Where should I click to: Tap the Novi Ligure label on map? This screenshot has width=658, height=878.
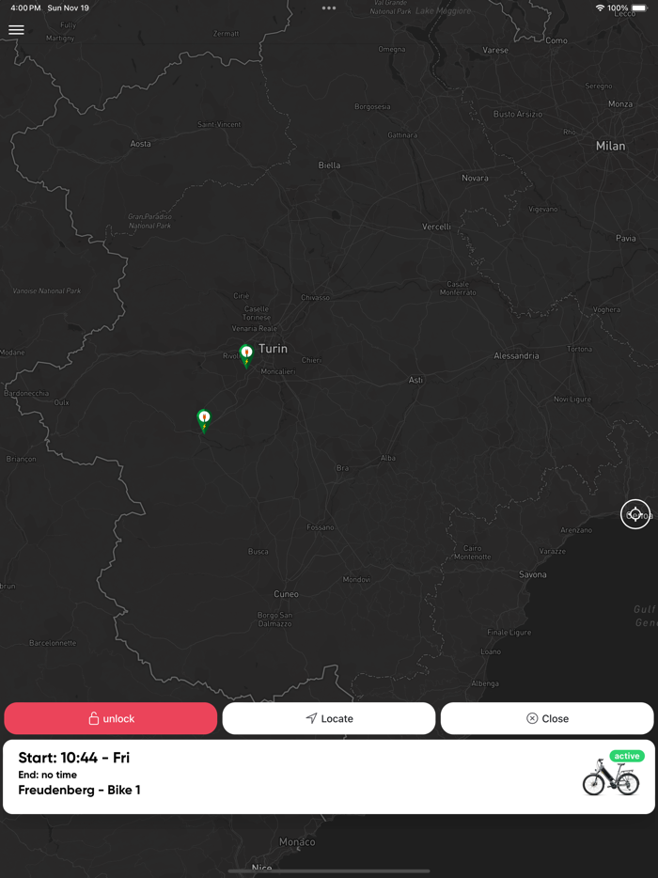pos(572,399)
